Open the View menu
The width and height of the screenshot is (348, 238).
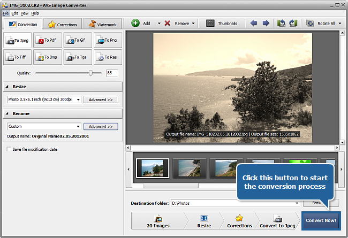tap(25, 13)
